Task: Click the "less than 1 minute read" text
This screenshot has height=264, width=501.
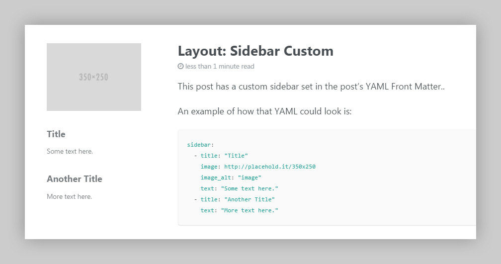Action: [220, 66]
